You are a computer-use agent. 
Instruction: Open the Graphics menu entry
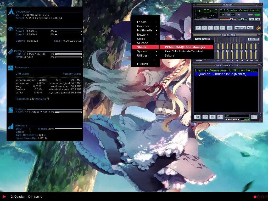[x=146, y=26]
